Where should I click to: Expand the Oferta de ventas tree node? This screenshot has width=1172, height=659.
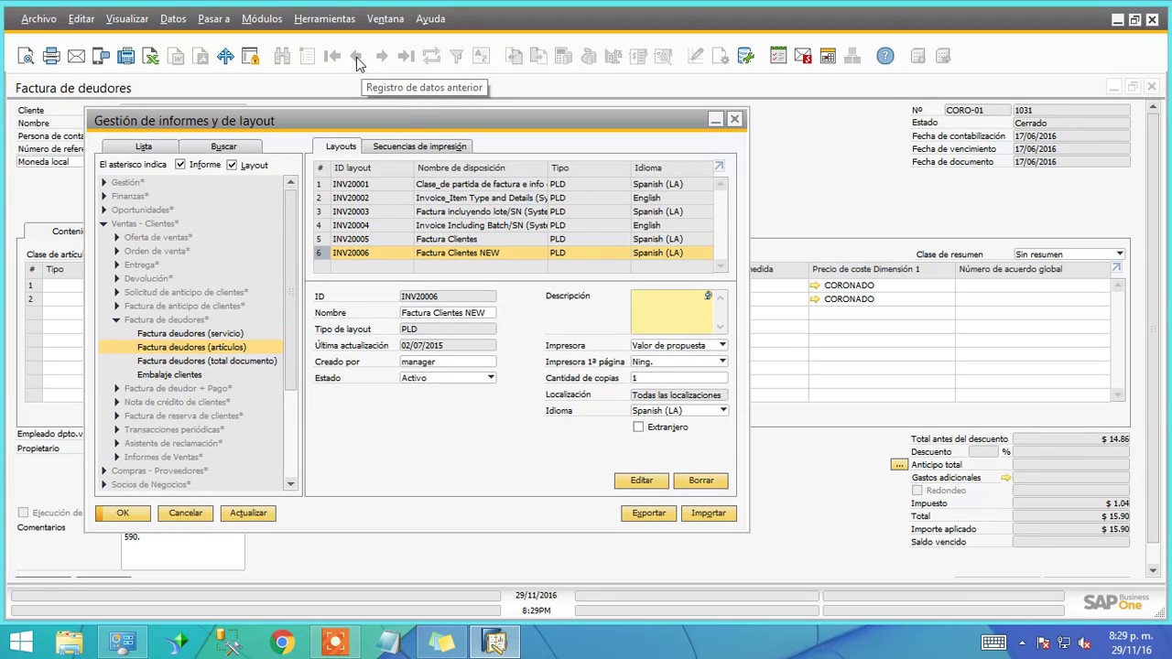point(116,237)
